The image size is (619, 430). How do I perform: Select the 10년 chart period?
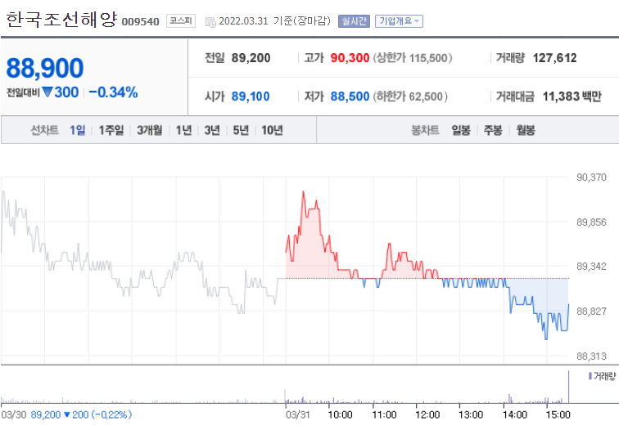[x=272, y=130]
